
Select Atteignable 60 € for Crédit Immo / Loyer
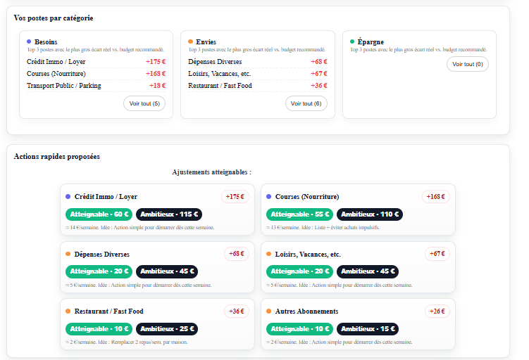coord(98,214)
